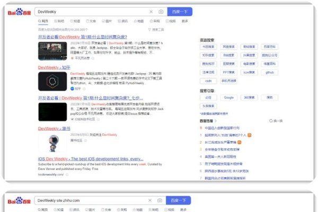Click the 维基百科 resource button
Viewport: 318px width, 212px height.
click(x=270, y=64)
